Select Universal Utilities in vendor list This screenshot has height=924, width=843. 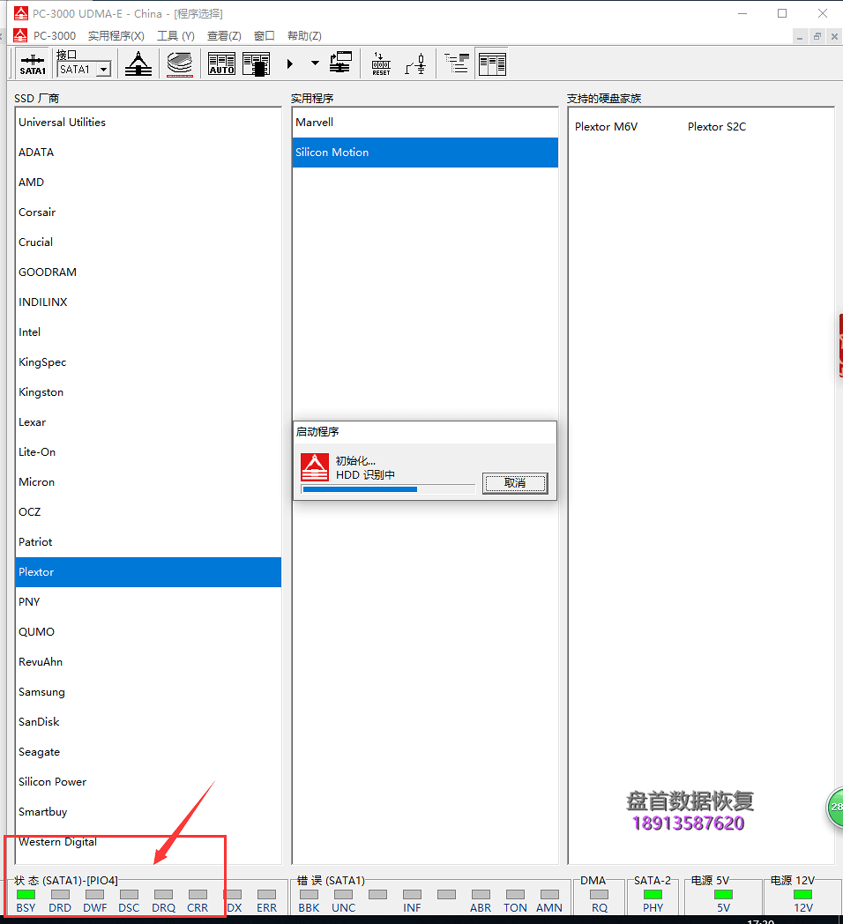click(x=148, y=122)
